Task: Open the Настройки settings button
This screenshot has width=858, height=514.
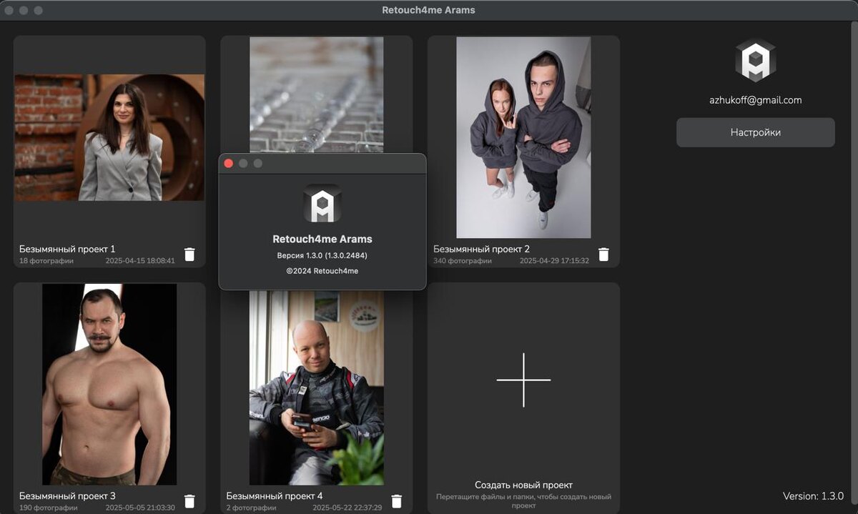Action: [756, 132]
